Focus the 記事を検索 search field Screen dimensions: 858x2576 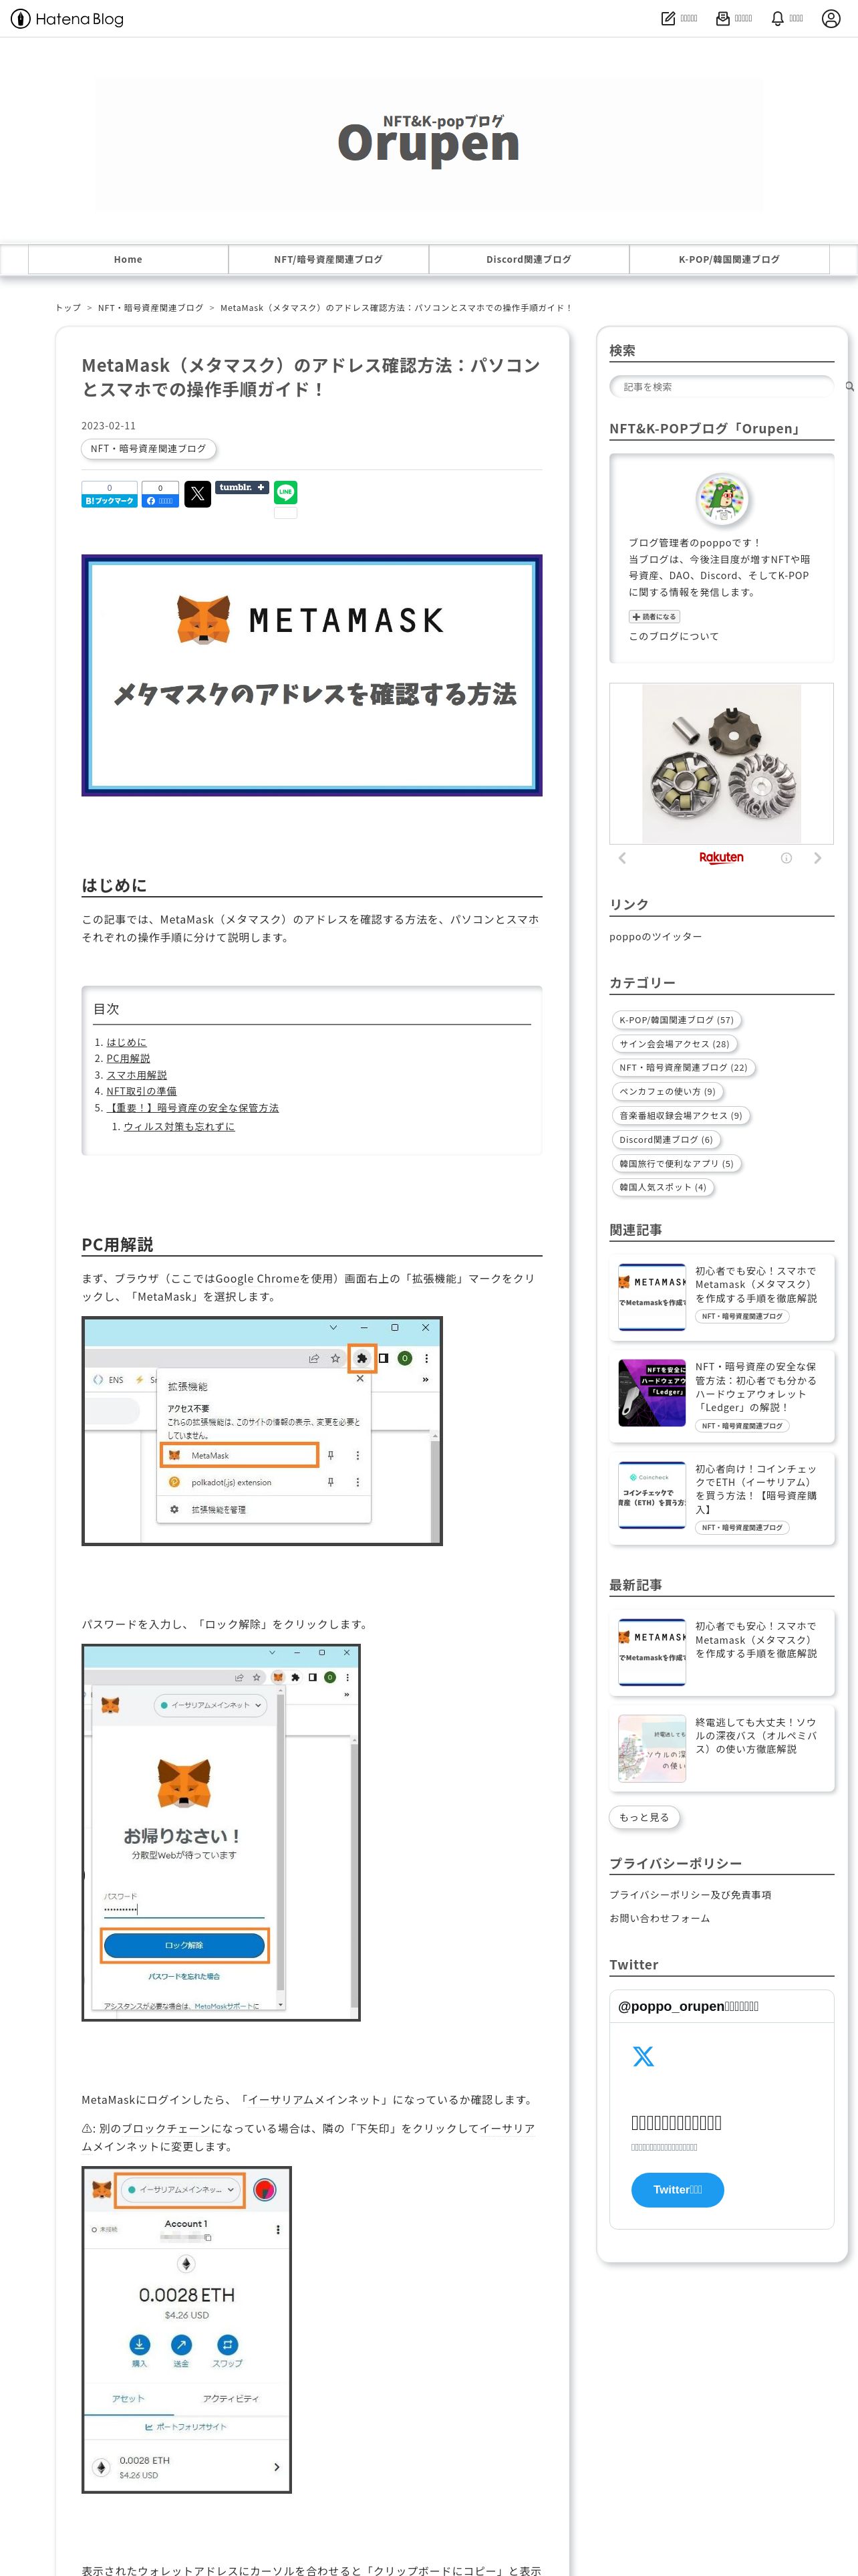[x=721, y=386]
